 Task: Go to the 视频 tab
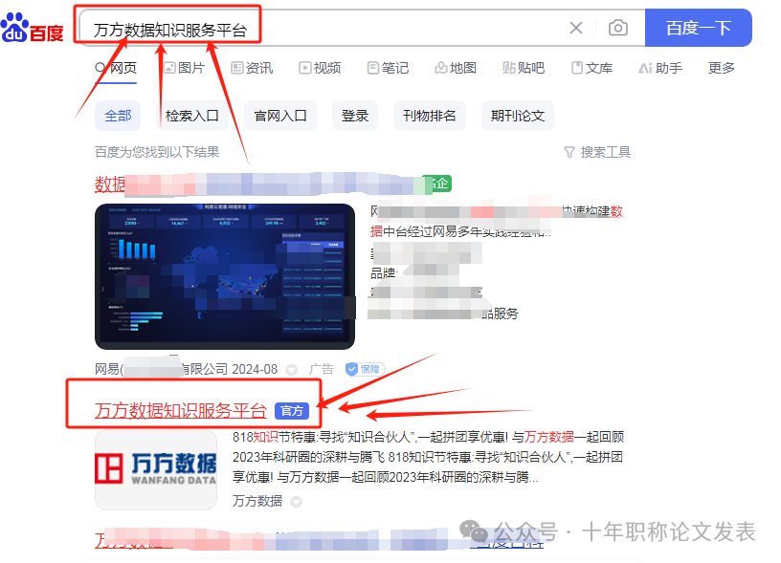pyautogui.click(x=320, y=68)
